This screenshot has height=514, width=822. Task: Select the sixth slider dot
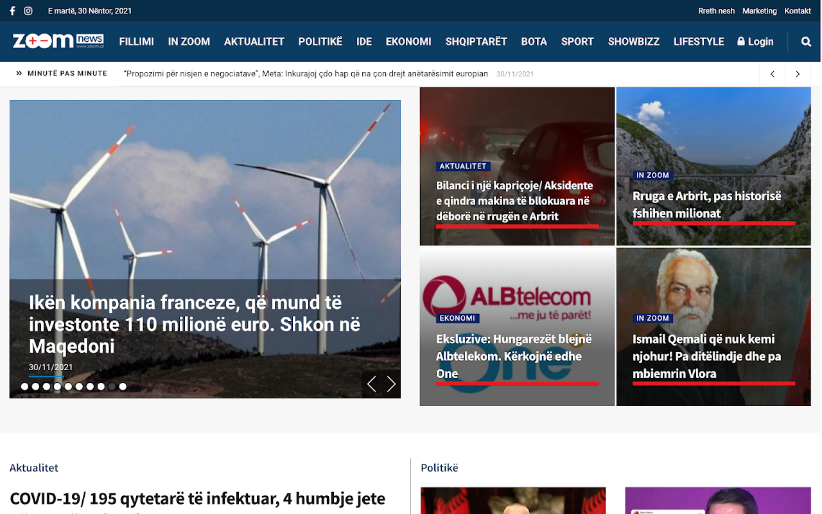79,387
